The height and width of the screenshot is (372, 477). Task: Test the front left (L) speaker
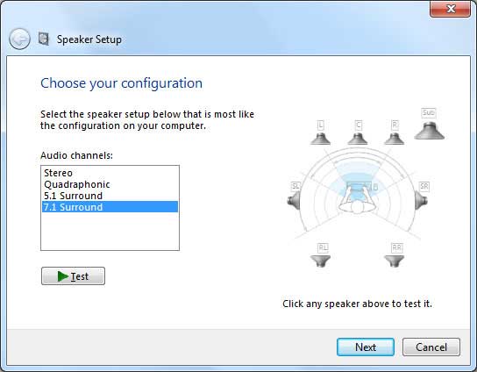point(320,139)
